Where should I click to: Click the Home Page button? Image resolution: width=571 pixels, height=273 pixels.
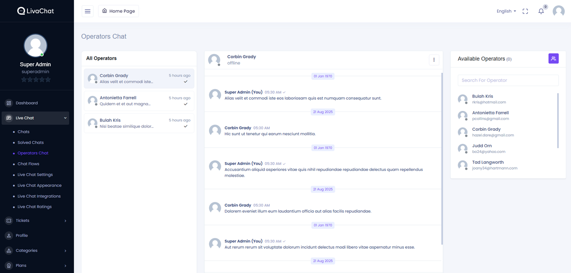pos(119,11)
